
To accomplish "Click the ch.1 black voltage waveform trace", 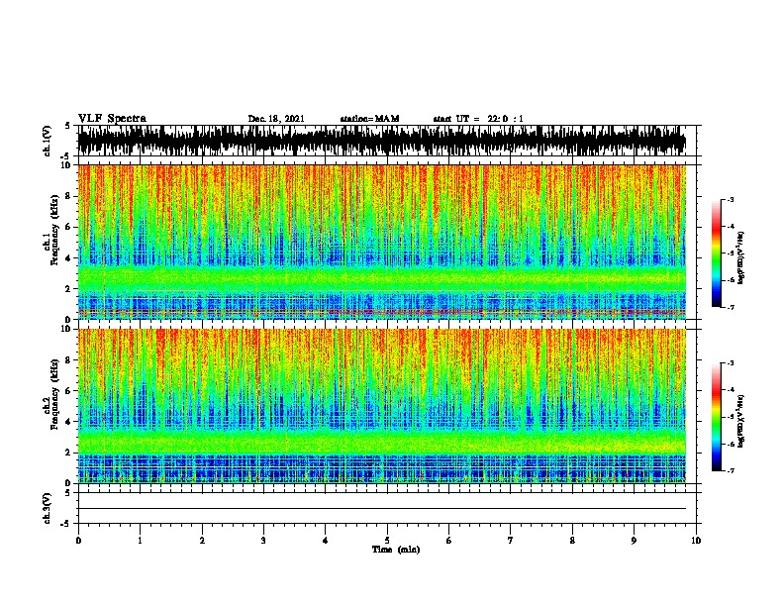I will [x=381, y=141].
